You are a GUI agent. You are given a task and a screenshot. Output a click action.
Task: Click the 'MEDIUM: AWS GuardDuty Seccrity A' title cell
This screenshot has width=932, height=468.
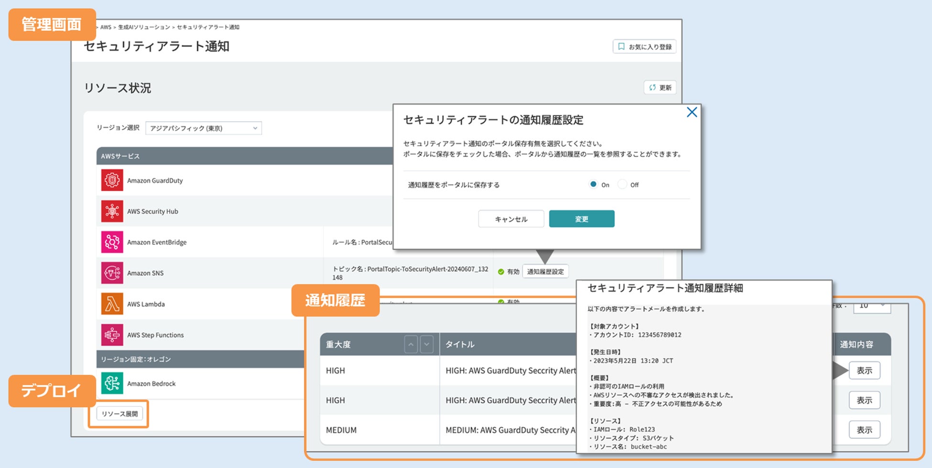coord(510,430)
